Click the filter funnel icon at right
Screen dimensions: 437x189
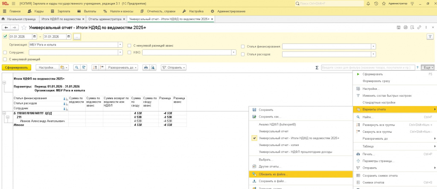click(x=430, y=37)
